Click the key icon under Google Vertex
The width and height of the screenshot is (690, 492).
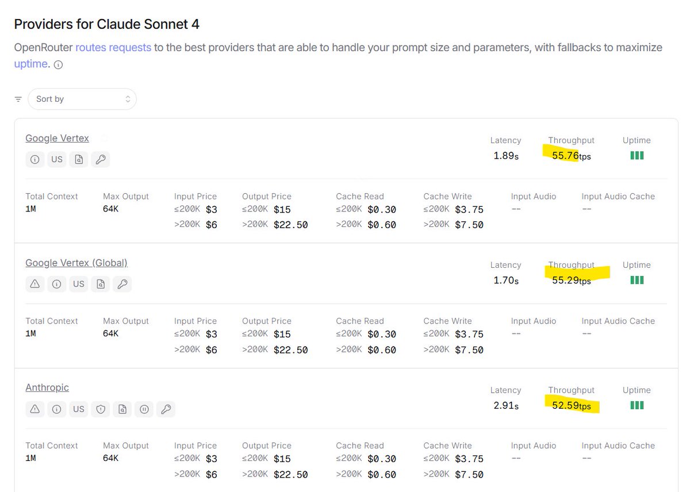point(101,160)
